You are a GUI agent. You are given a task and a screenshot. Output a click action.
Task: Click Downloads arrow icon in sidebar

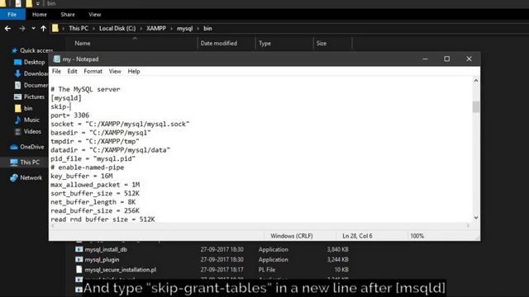click(18, 73)
